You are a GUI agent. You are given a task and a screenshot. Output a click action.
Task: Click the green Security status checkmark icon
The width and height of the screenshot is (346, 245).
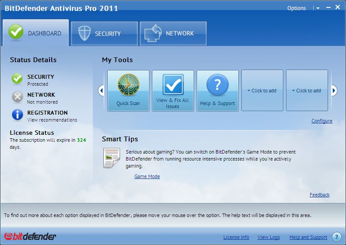point(17,79)
